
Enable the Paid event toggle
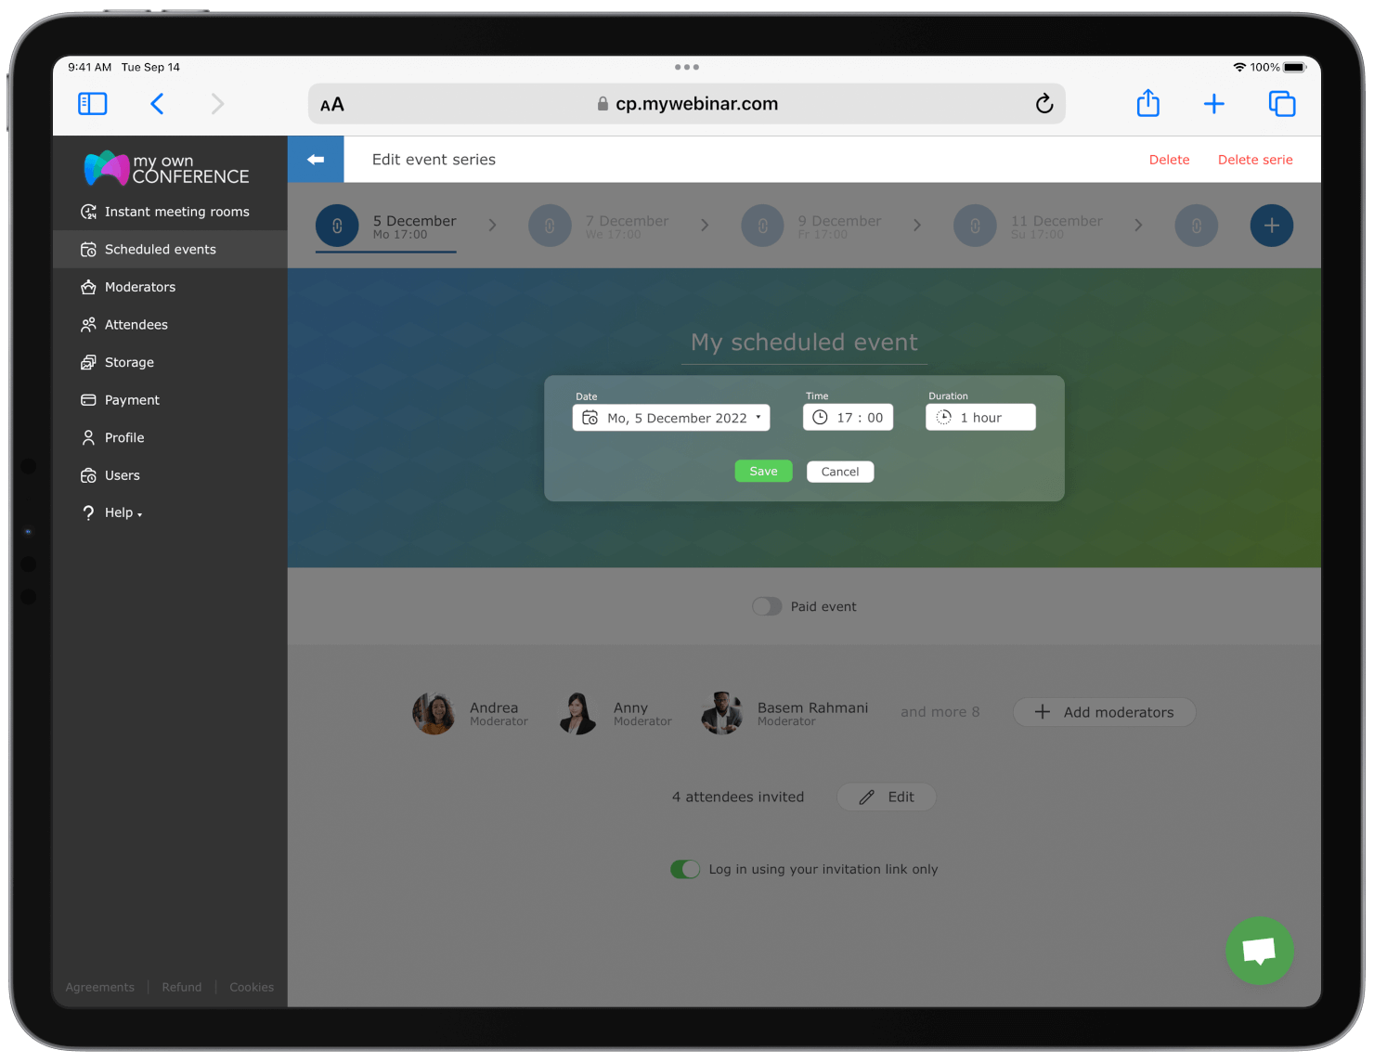click(767, 605)
